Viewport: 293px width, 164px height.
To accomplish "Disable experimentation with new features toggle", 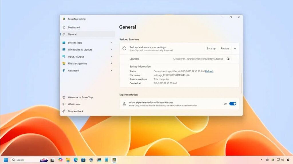I will [x=233, y=104].
